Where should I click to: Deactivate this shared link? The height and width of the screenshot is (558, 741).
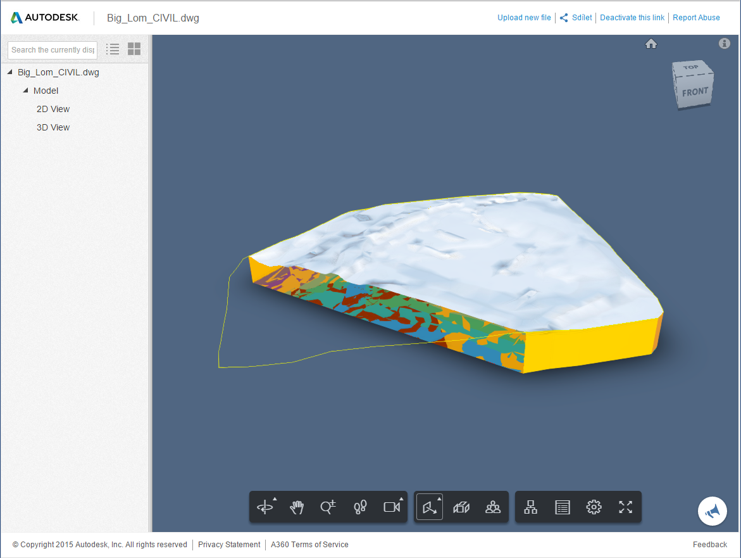click(632, 17)
